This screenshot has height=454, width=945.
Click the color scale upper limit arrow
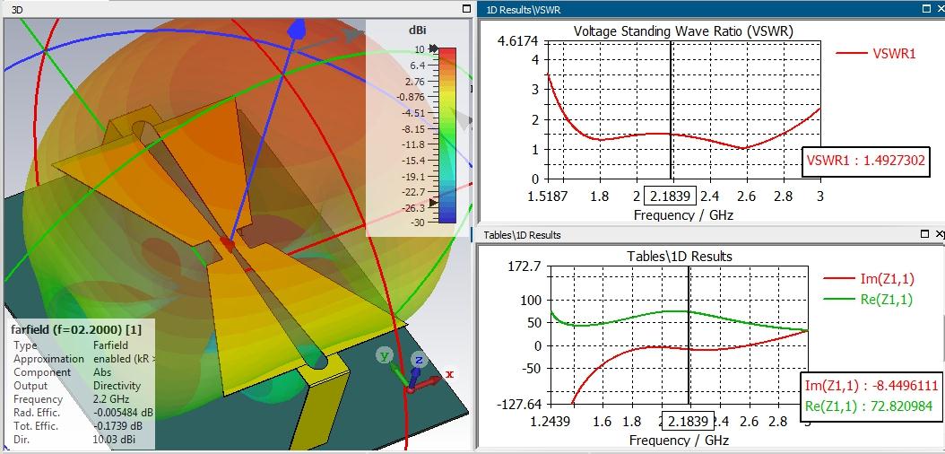click(433, 48)
